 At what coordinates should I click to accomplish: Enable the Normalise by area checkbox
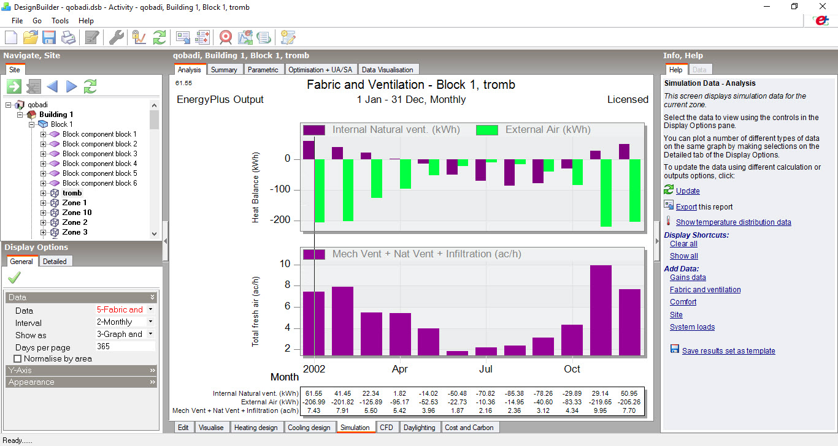[17, 358]
